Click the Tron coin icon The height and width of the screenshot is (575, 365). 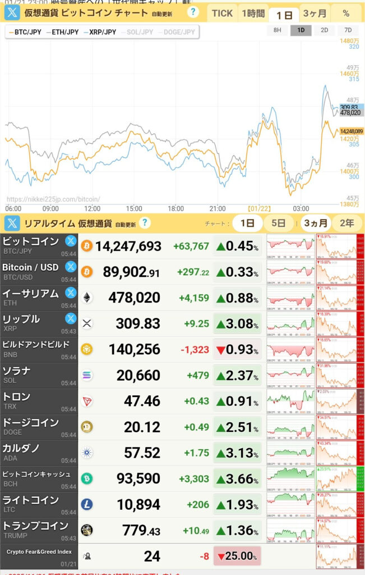[87, 401]
